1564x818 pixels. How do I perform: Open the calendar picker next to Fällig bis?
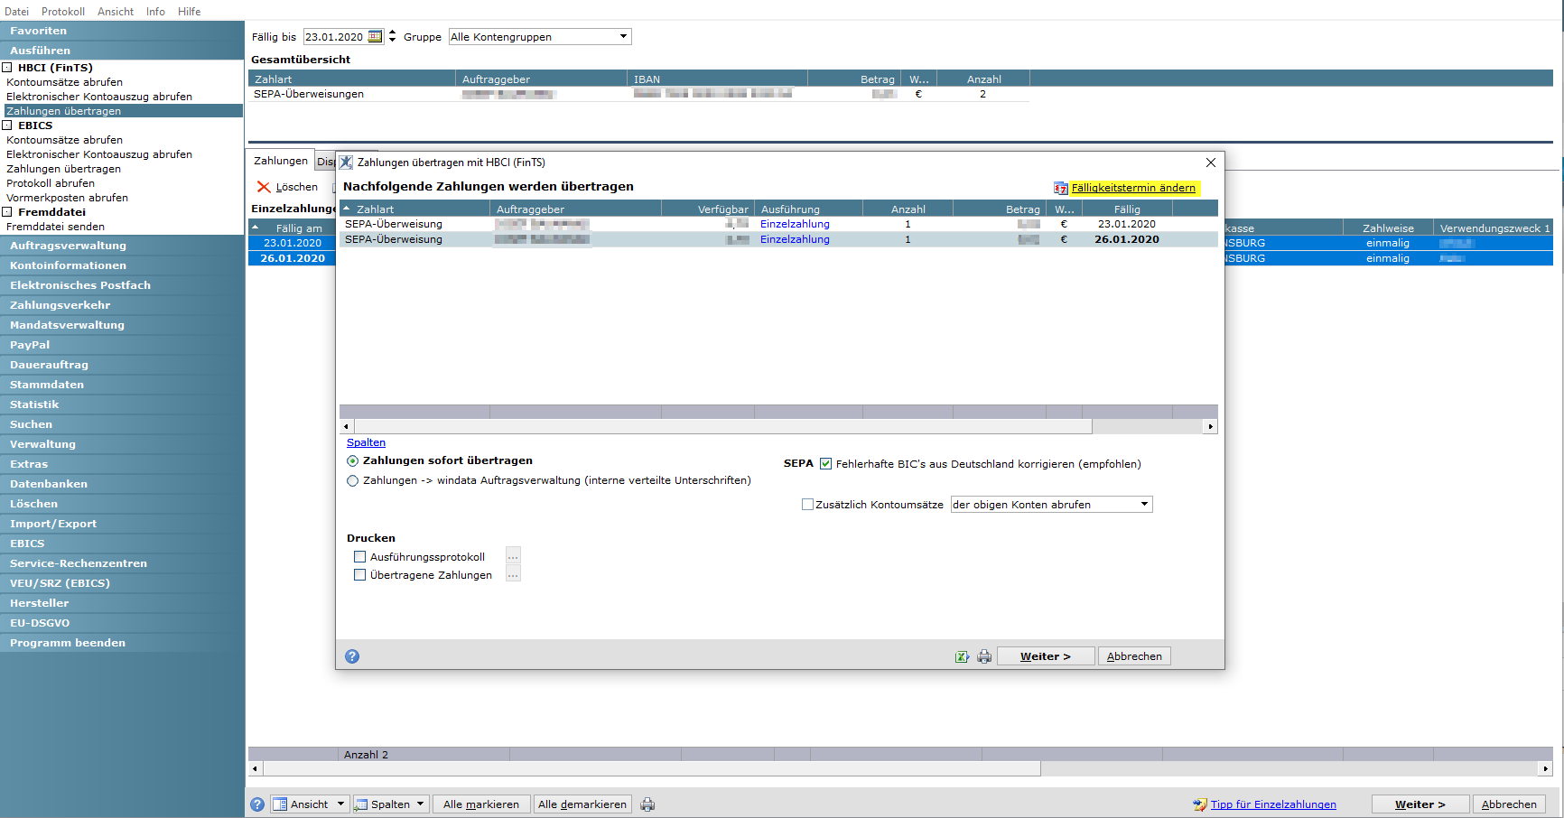375,37
